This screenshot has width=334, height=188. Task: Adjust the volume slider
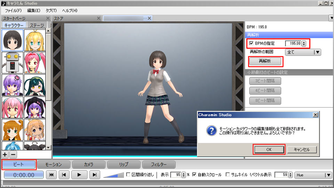click(x=113, y=175)
